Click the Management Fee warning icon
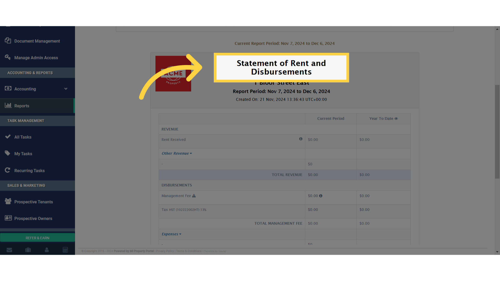 tap(194, 196)
